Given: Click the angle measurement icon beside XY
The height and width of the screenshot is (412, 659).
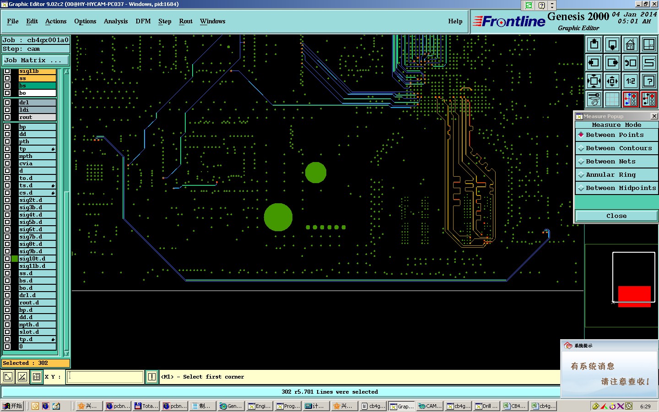Looking at the screenshot, I should 22,377.
